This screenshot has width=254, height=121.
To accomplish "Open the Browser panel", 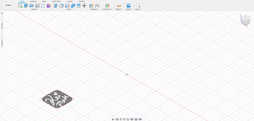I will (x=2, y=26).
